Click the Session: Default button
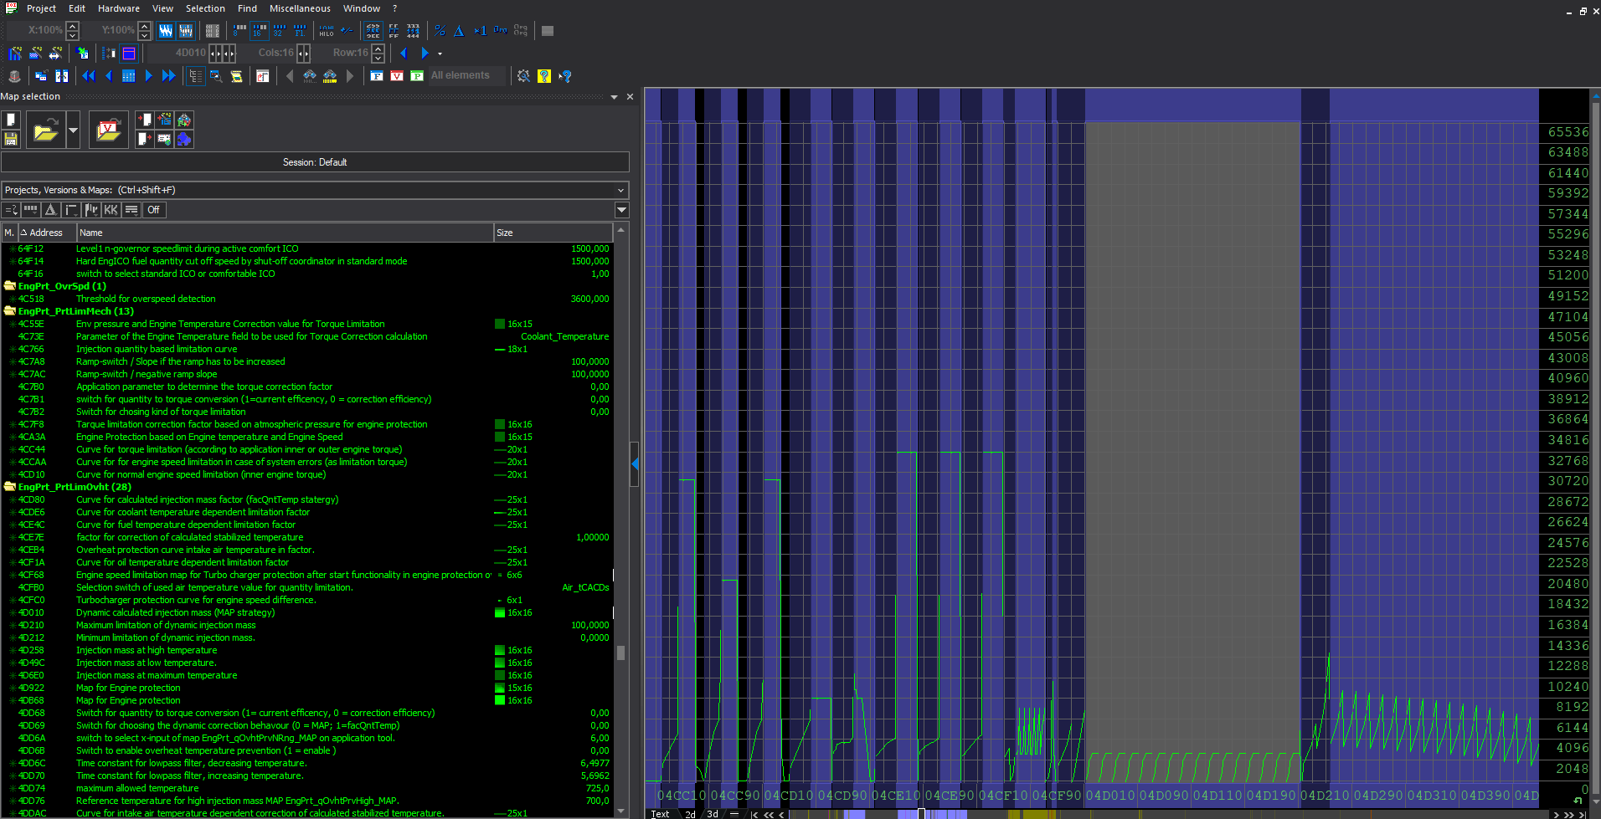This screenshot has width=1601, height=819. pyautogui.click(x=315, y=162)
